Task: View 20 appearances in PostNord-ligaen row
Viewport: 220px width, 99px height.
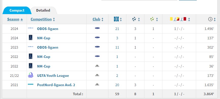Action: point(117,85)
